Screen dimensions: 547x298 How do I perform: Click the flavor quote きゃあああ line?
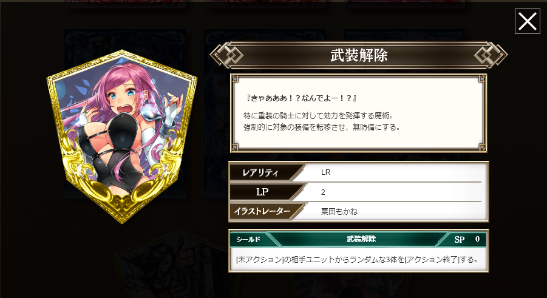301,98
